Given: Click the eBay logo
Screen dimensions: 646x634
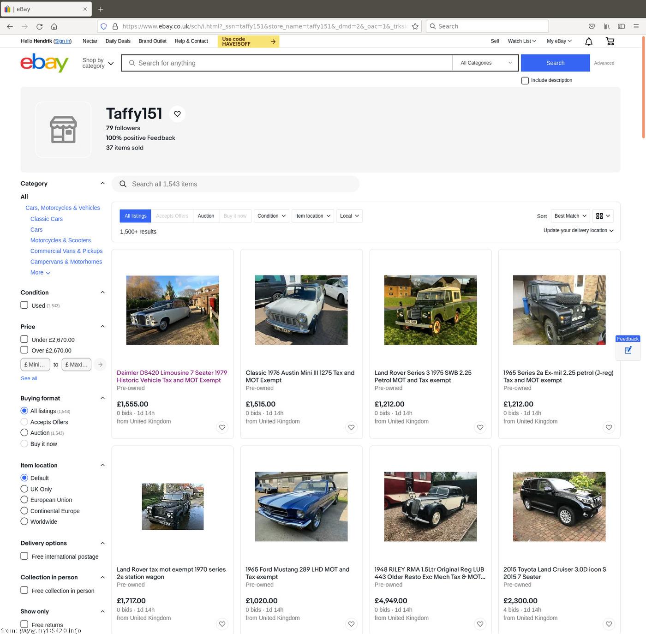Looking at the screenshot, I should (x=44, y=62).
